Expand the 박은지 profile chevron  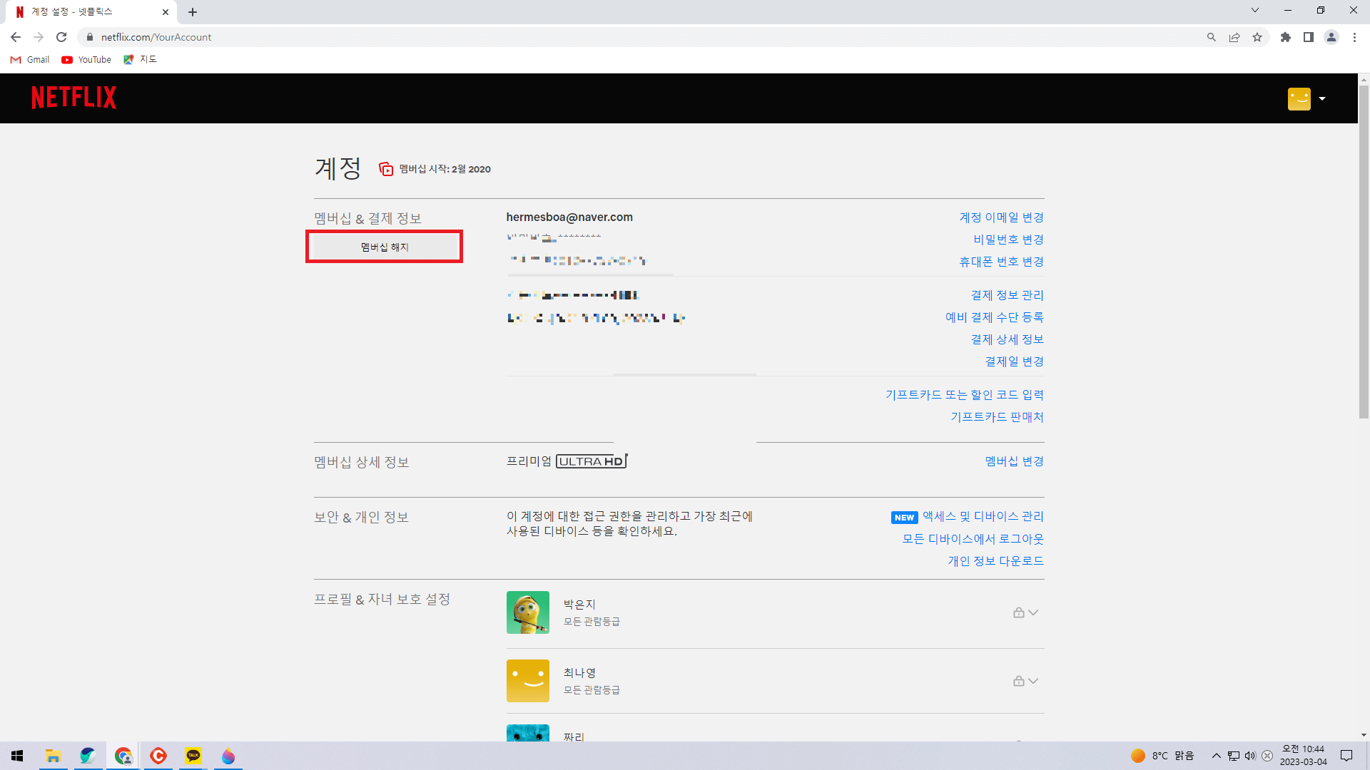pos(1033,612)
